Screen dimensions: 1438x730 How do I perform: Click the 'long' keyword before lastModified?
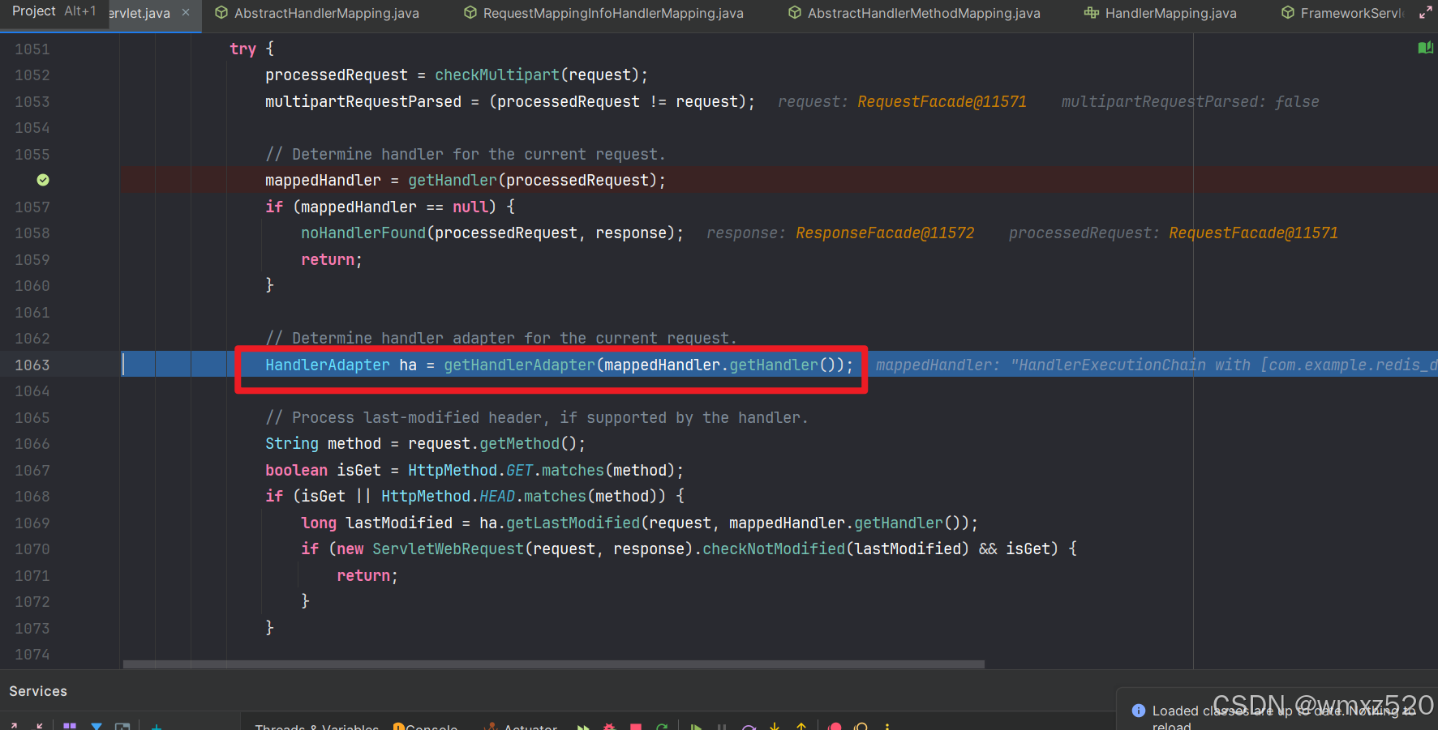click(319, 523)
